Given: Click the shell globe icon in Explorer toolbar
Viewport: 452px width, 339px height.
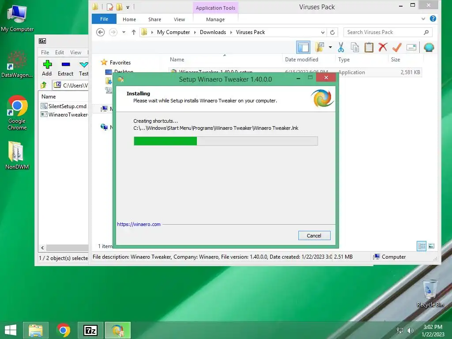Looking at the screenshot, I should click(x=429, y=47).
